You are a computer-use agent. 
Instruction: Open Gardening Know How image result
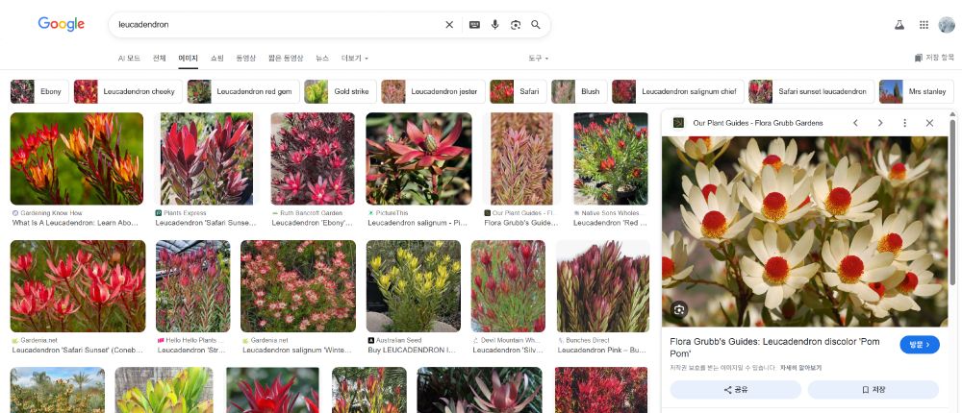(x=77, y=158)
